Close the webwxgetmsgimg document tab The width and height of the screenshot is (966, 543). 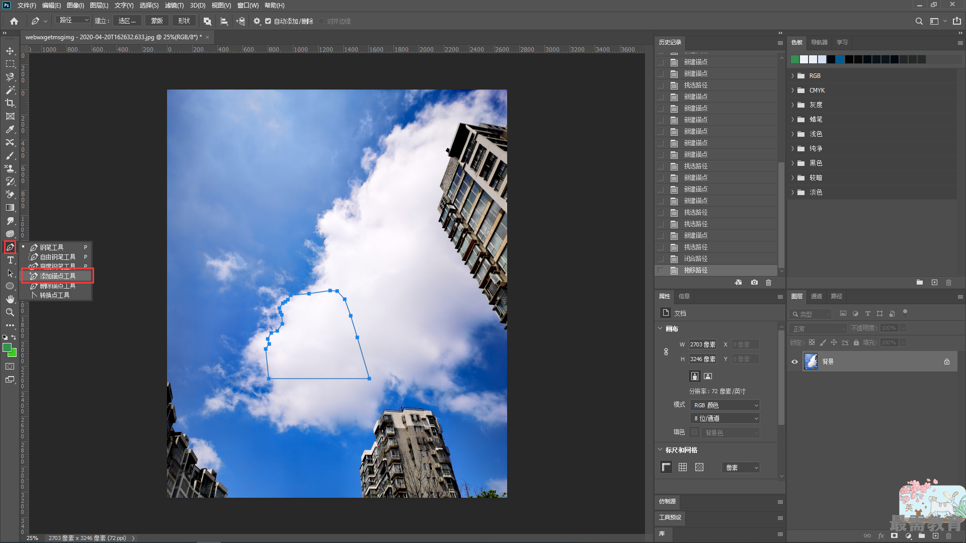click(x=207, y=37)
